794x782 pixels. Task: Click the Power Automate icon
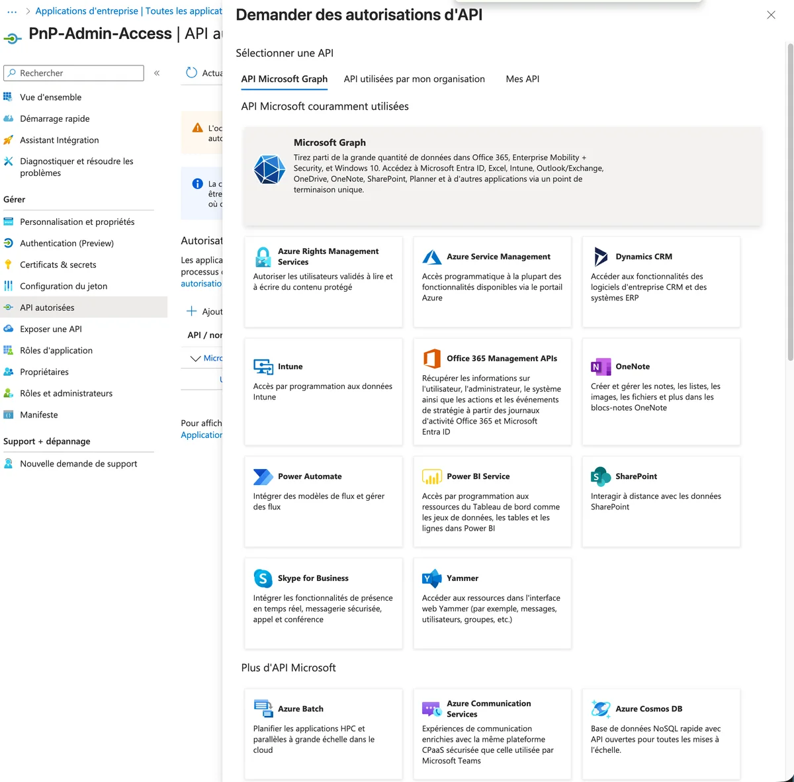263,476
